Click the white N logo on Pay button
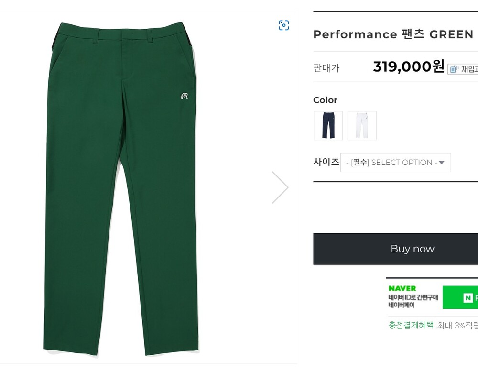 tap(468, 298)
